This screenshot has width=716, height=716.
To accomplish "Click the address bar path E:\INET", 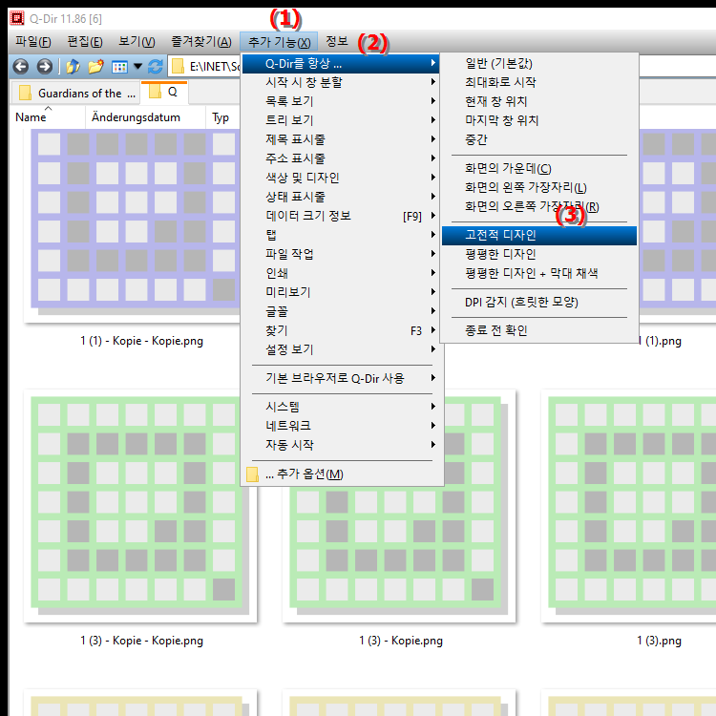I will 214,67.
